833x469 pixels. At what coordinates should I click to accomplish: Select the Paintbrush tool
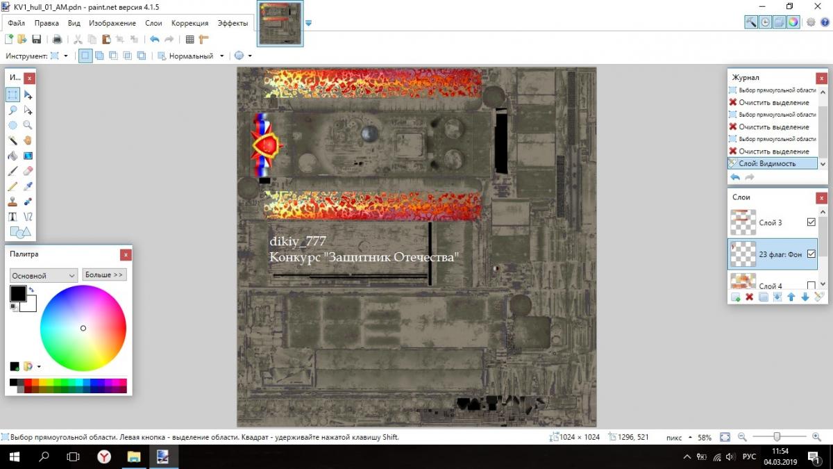point(12,171)
